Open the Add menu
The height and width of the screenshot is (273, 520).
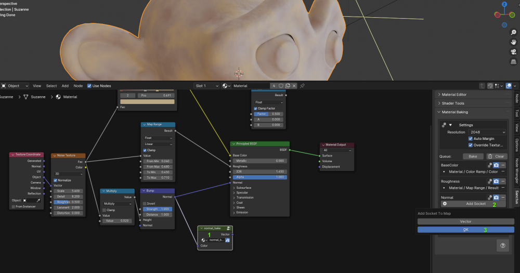(65, 86)
